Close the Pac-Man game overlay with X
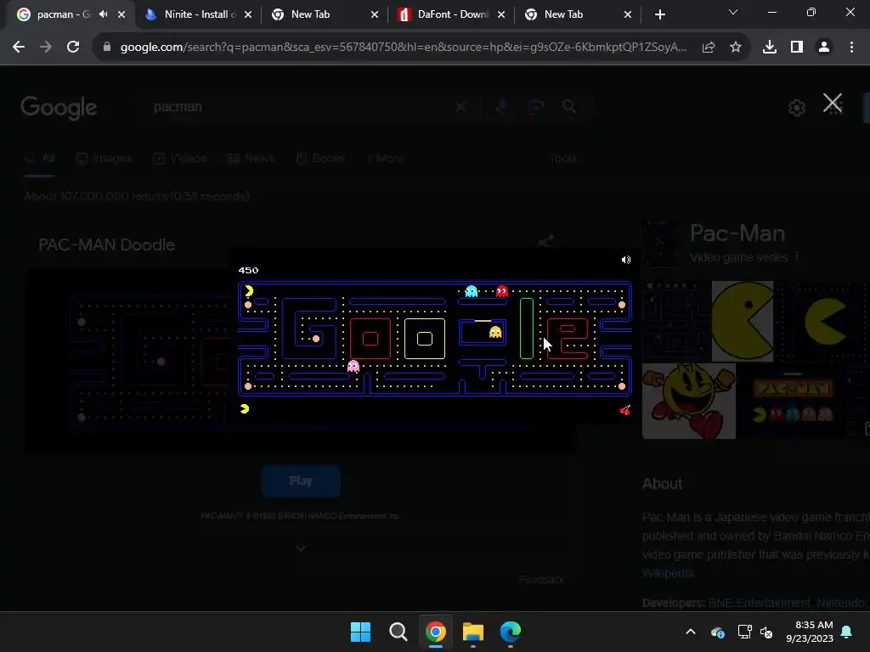This screenshot has width=870, height=652. coord(833,103)
